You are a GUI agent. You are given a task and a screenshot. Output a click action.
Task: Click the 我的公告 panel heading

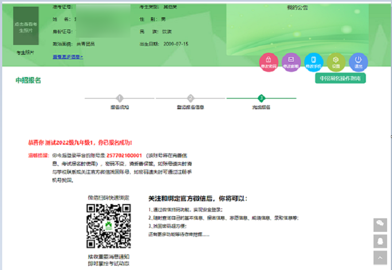pos(298,7)
